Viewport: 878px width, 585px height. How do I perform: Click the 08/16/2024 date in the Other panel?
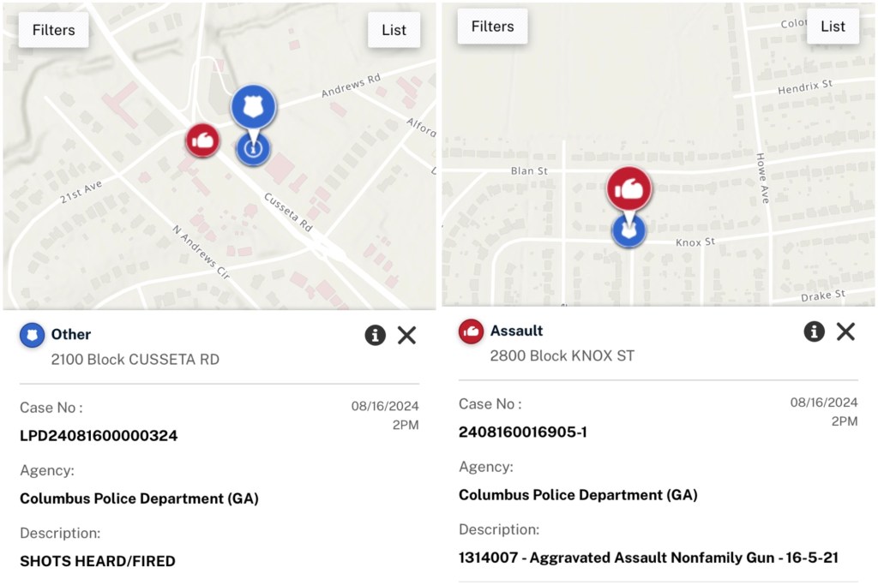coord(385,406)
